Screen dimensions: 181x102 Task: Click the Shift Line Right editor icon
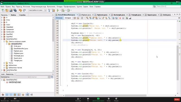pyautogui.click(x=116, y=18)
